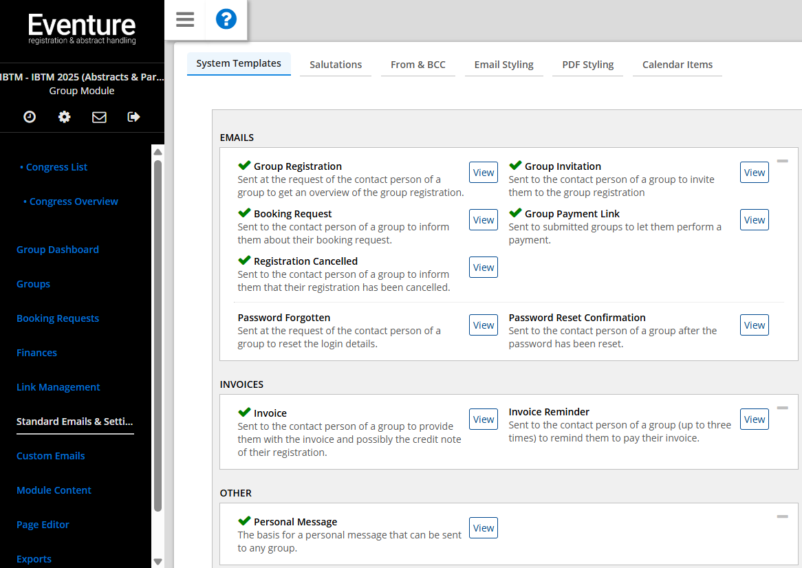
Task: View the Invoice Reminder template
Action: coord(755,419)
